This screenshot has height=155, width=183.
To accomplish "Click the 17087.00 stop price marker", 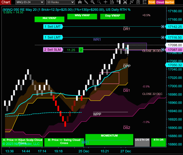I will click(x=174, y=50).
